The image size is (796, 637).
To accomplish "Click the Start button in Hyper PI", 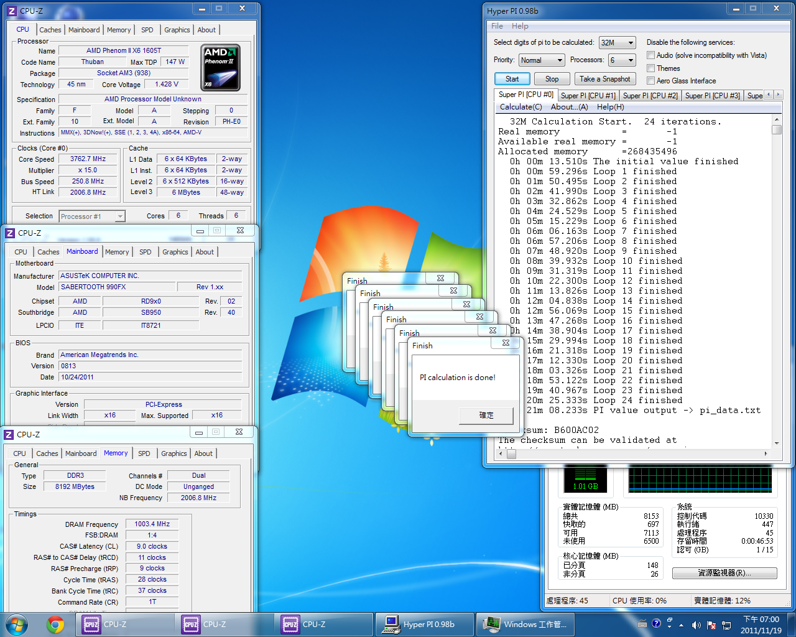I will click(x=512, y=79).
